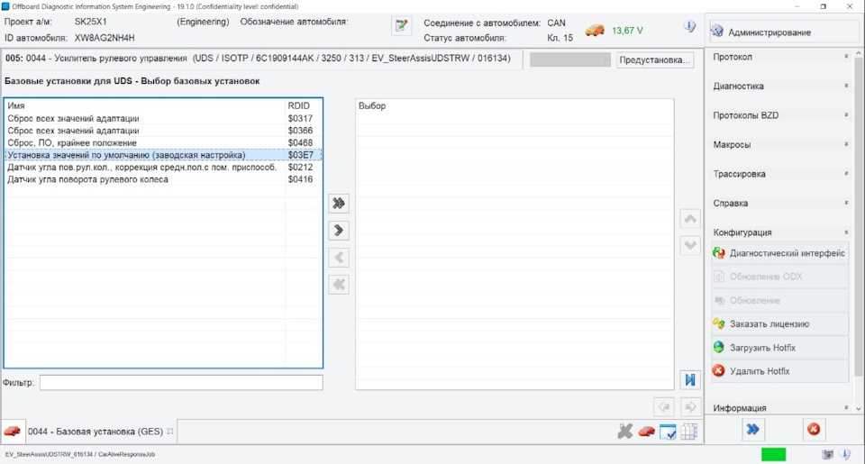
Task: Open the info icon beside the voltage reading
Action: (x=689, y=26)
